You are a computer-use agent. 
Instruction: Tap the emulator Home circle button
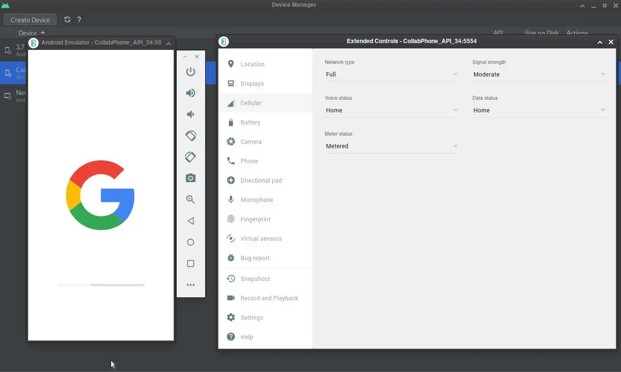[191, 242]
